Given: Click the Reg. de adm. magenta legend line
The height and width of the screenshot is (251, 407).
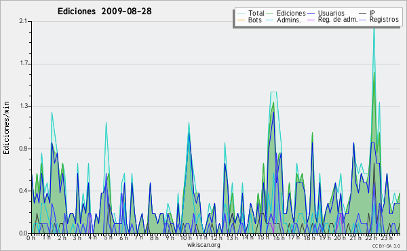Looking at the screenshot, I should pyautogui.click(x=311, y=20).
